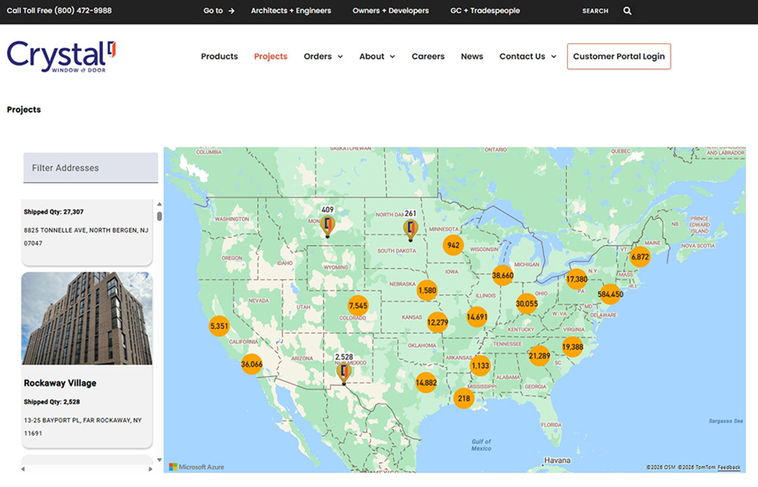The width and height of the screenshot is (758, 487).
Task: Open the 1,580 cluster marker
Action: point(427,291)
